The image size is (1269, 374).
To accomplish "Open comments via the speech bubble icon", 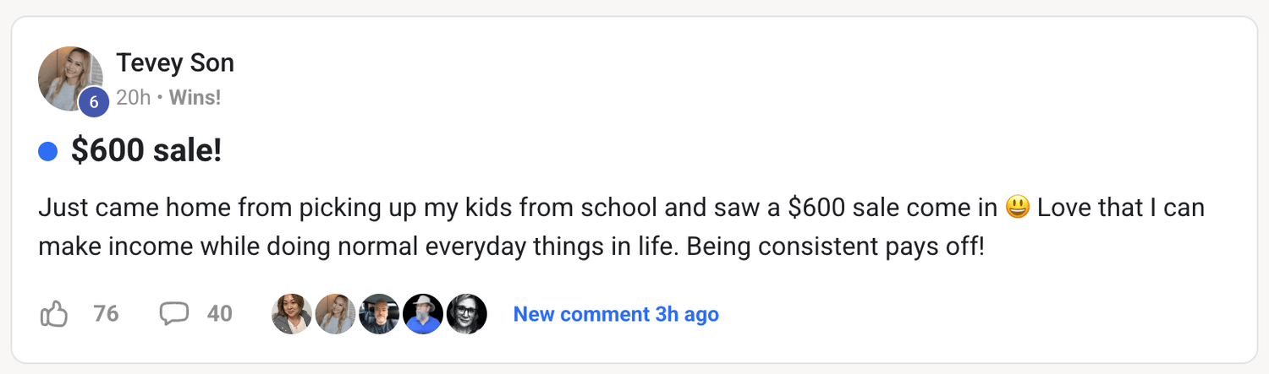I will click(174, 314).
